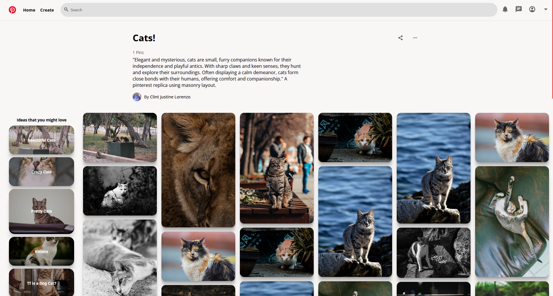Expand the Beautiful Cats suggested board
553x296 pixels.
point(41,140)
